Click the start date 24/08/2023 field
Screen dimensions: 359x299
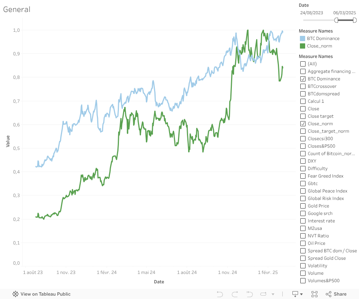point(312,12)
